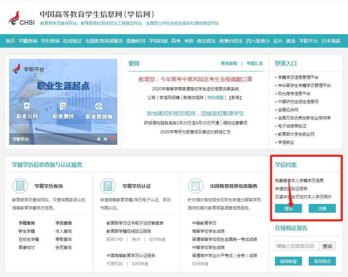Viewport: 348px width, 277px height.
Task: Click the 注册 button under 学信档案
Action: (322, 208)
